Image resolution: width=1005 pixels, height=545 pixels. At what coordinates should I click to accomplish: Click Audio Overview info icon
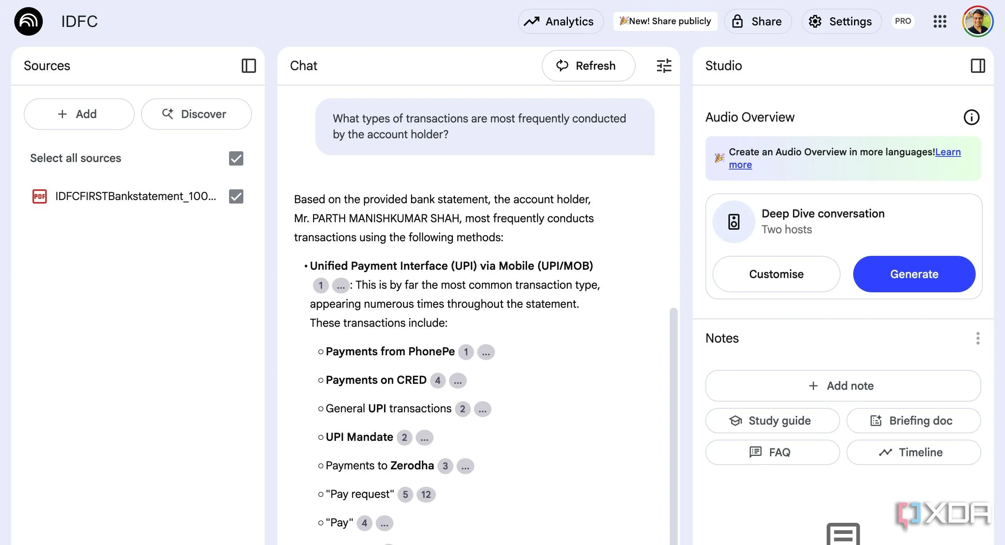tap(971, 117)
